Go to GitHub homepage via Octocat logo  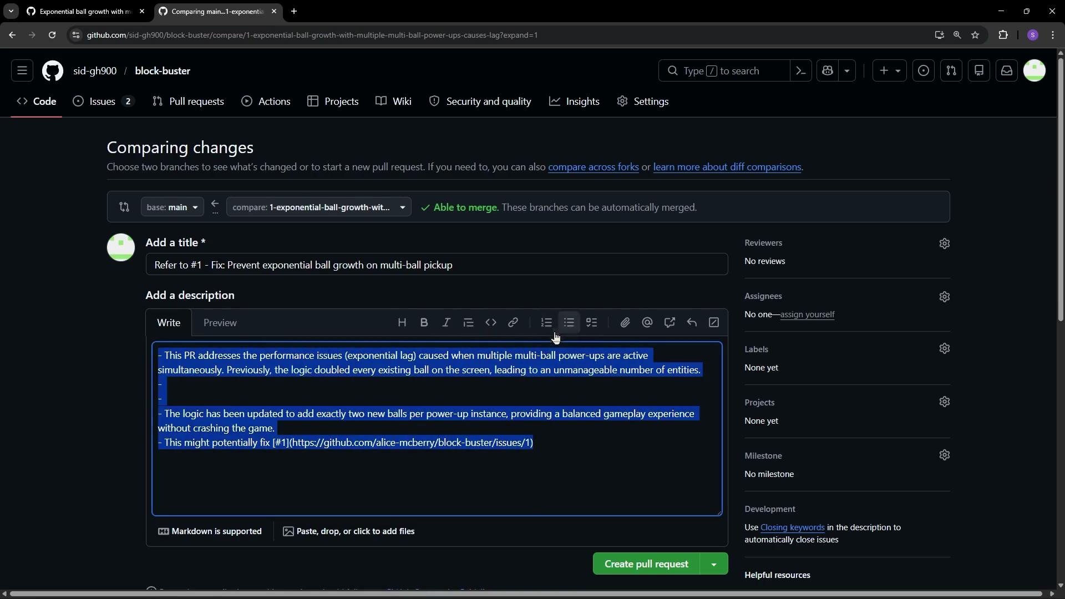[53, 71]
